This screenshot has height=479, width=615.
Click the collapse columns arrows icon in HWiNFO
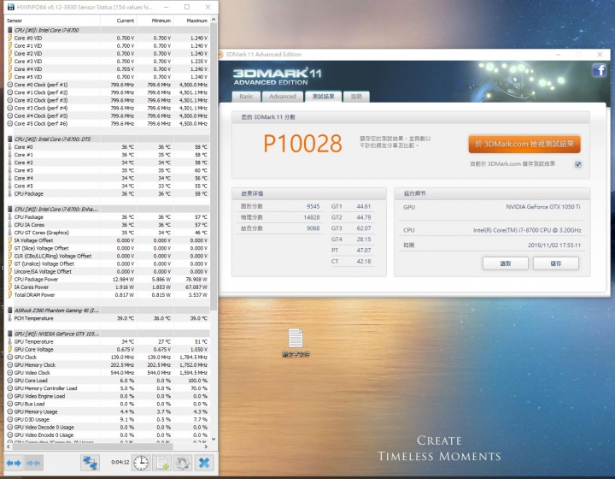[x=33, y=463]
